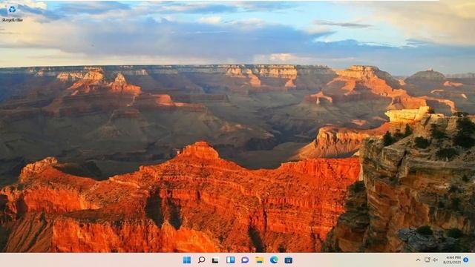Open the Windows Start menu
Image resolution: width=475 pixels, height=267 pixels.
(x=187, y=260)
